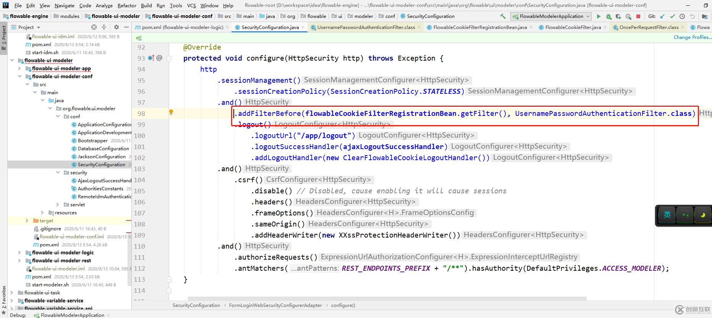Close the FlowableCookieFilter.java tab
The image size is (712, 318).
point(605,27)
